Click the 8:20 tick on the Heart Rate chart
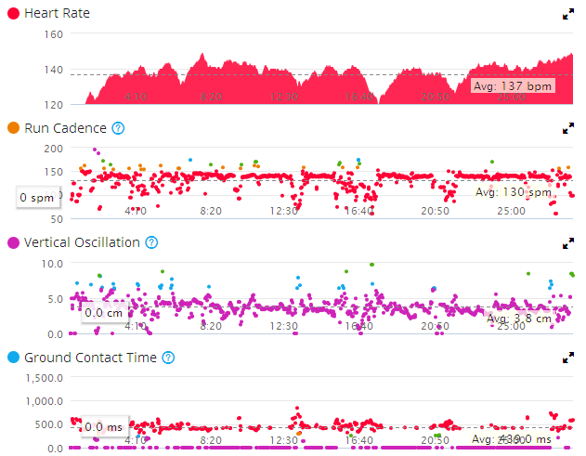586x456 pixels. [x=211, y=97]
